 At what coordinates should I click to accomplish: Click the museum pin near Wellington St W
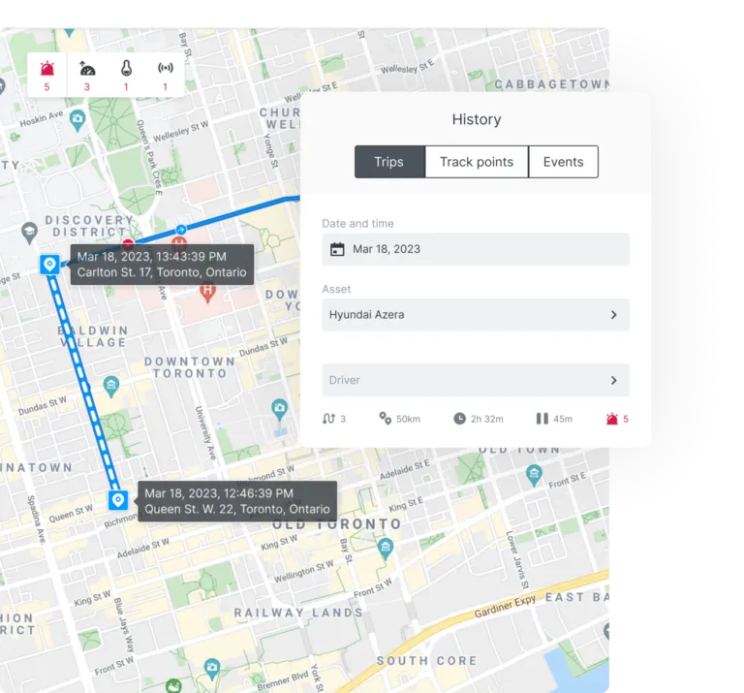[x=386, y=549]
